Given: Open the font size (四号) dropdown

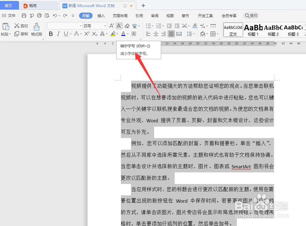Looking at the screenshot, I should [x=105, y=26].
